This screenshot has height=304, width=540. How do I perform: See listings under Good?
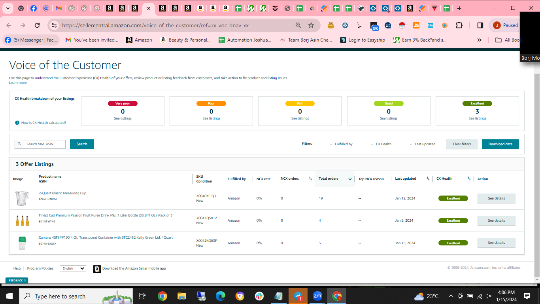(x=389, y=118)
